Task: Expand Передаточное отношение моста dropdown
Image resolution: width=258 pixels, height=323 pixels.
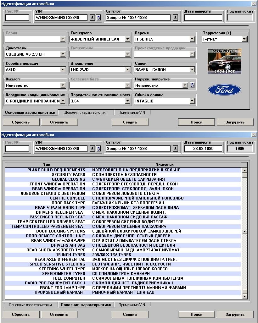Action: pyautogui.click(x=128, y=101)
